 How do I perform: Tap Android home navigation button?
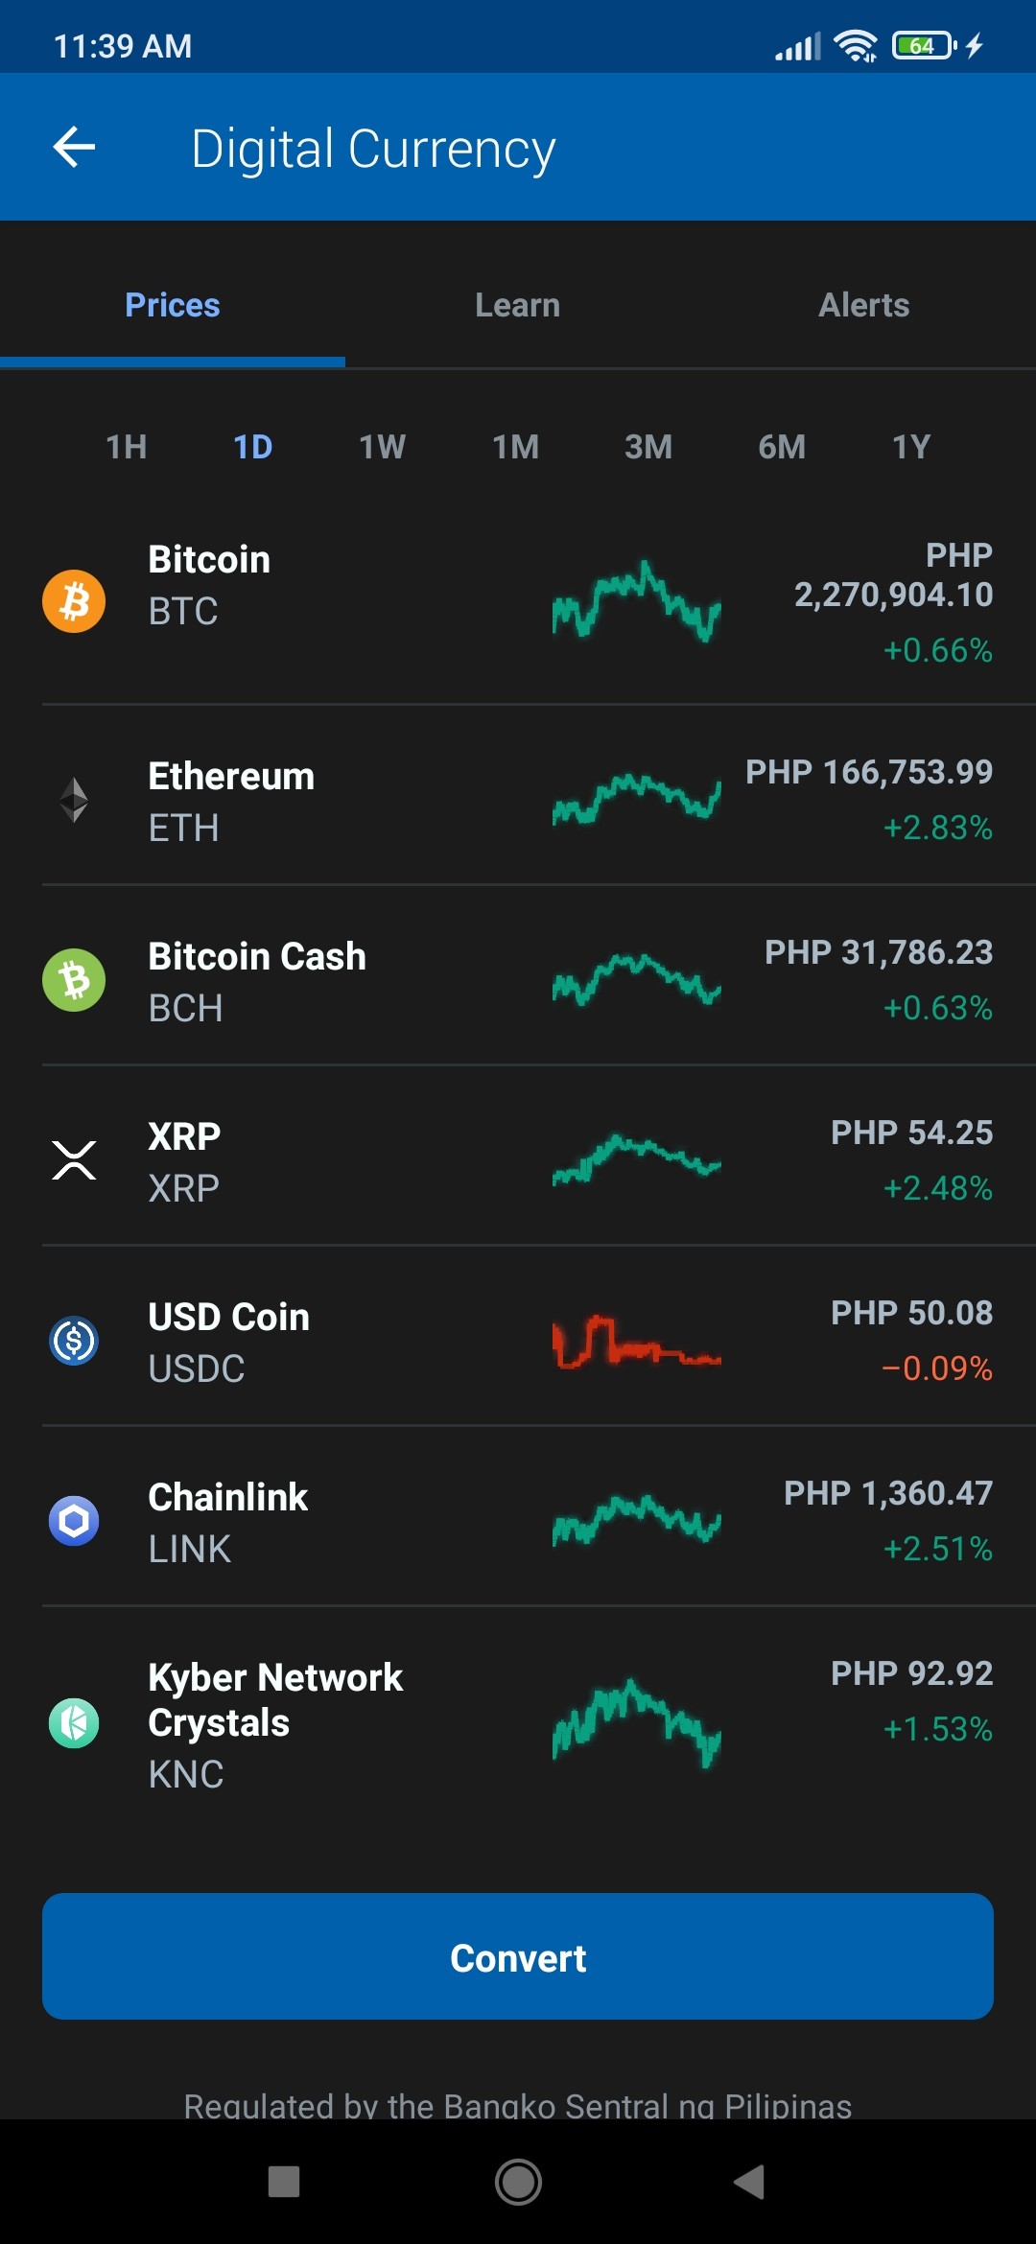[518, 2182]
